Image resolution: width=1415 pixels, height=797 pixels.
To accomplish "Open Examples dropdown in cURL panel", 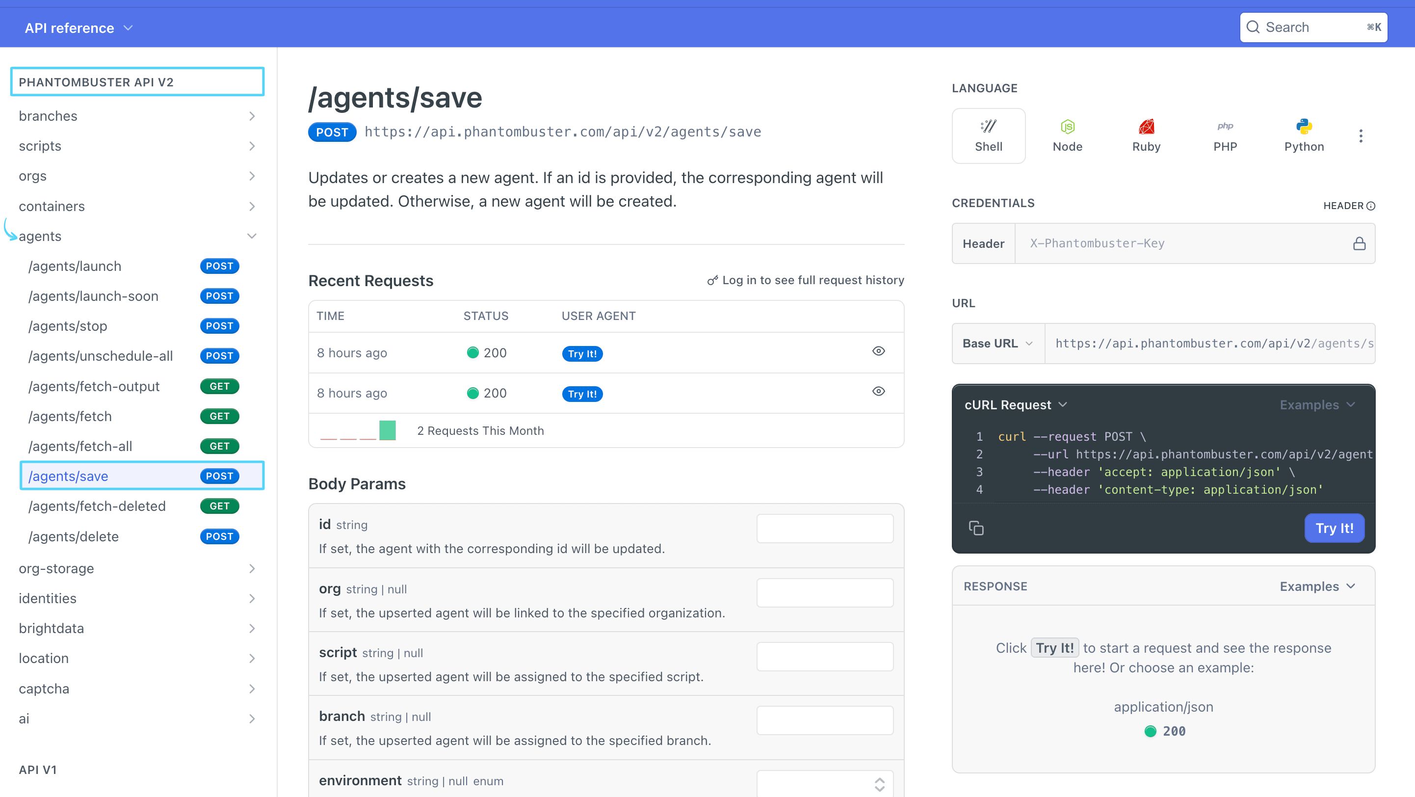I will pyautogui.click(x=1317, y=405).
